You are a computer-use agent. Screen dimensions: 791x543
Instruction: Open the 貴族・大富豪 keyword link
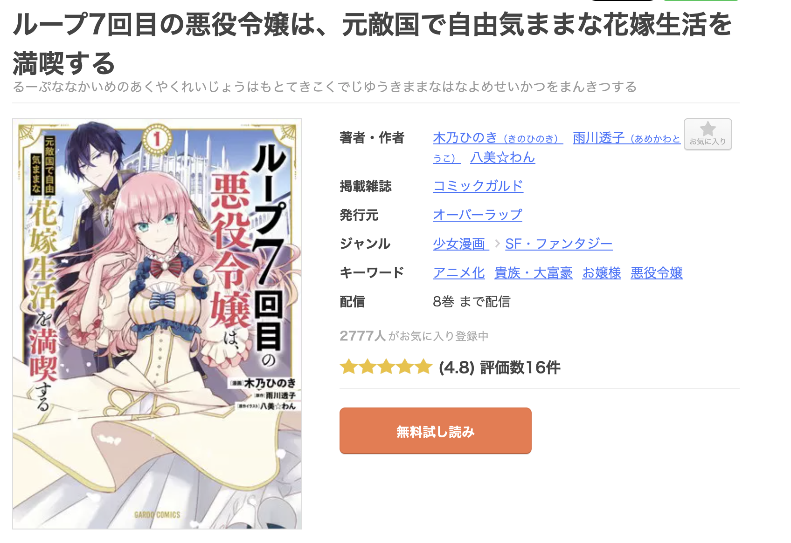click(534, 273)
